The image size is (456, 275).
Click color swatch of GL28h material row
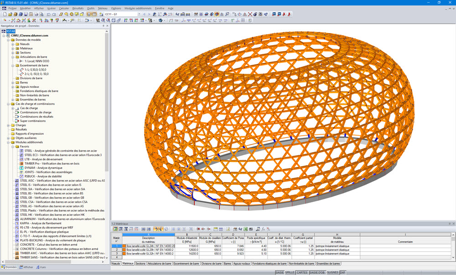point(124,250)
